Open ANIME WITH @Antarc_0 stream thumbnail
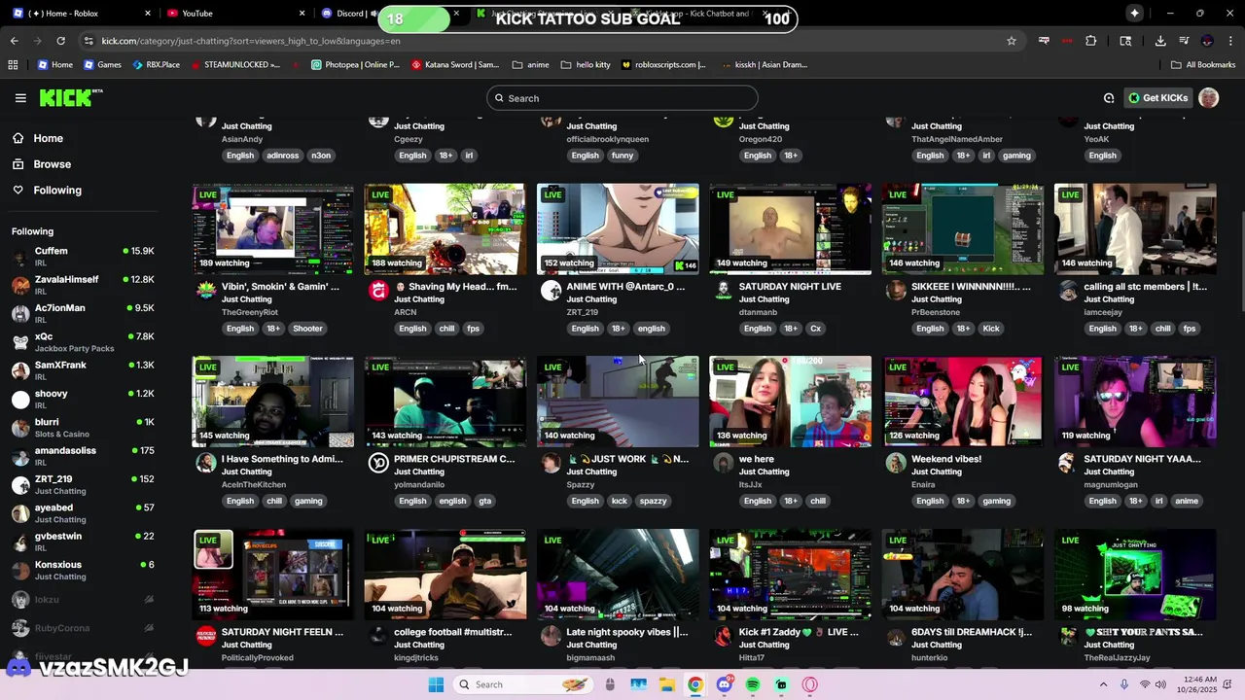This screenshot has width=1245, height=700. coord(618,229)
